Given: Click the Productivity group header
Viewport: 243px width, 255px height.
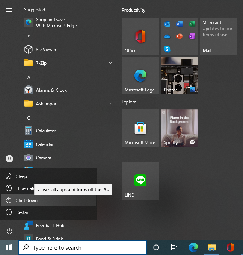Looking at the screenshot, I should point(133,10).
